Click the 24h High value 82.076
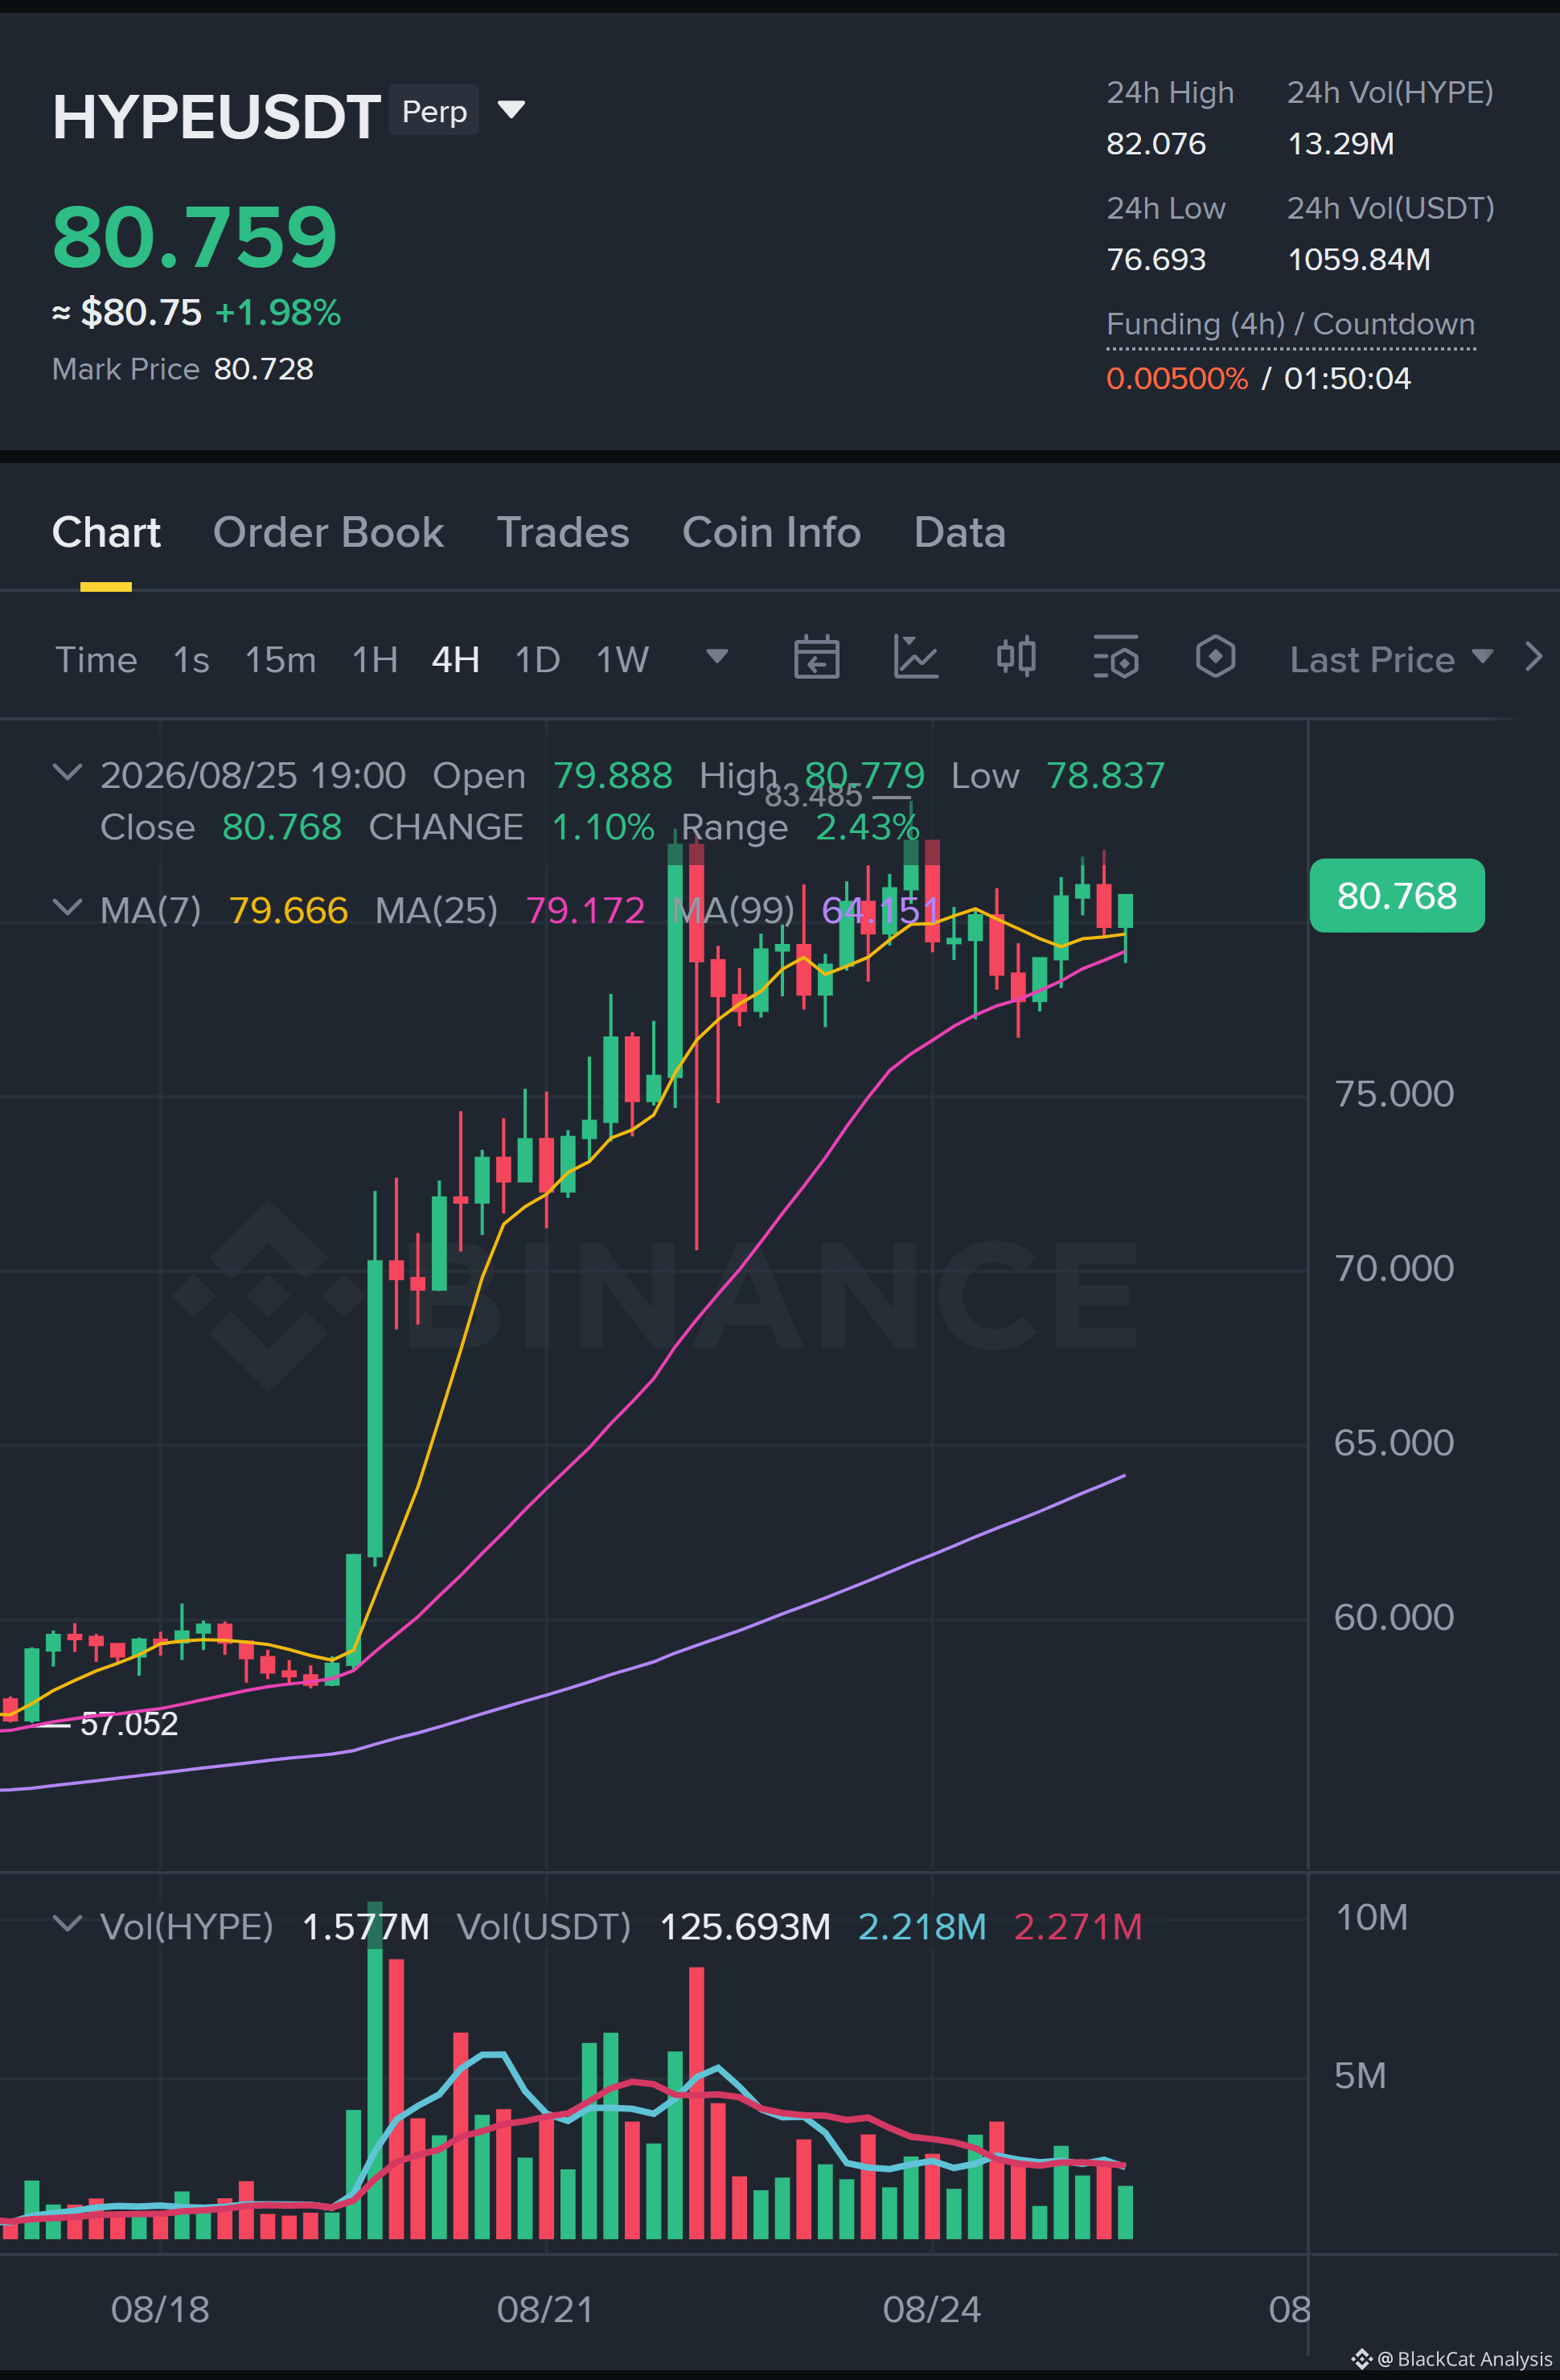 click(x=1156, y=144)
